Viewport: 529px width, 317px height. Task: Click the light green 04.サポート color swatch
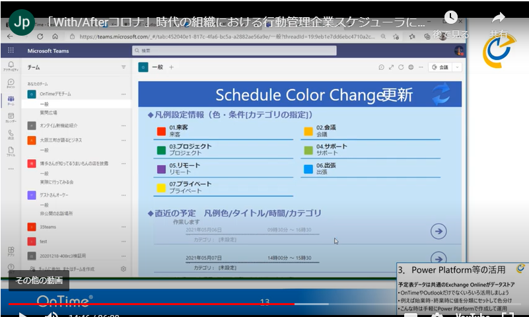click(308, 150)
